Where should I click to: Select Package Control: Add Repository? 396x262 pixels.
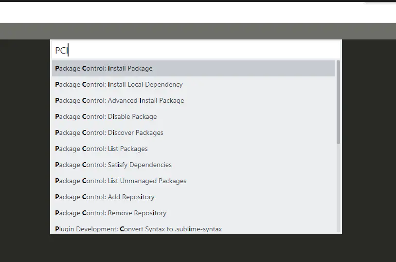click(193, 197)
